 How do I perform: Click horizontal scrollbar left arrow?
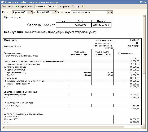tap(4, 128)
